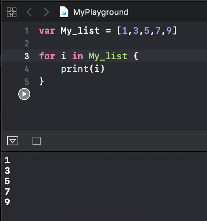Screen dimensions: 207x221
Task: Click line number 2 in the gutter
Action: pyautogui.click(x=27, y=43)
